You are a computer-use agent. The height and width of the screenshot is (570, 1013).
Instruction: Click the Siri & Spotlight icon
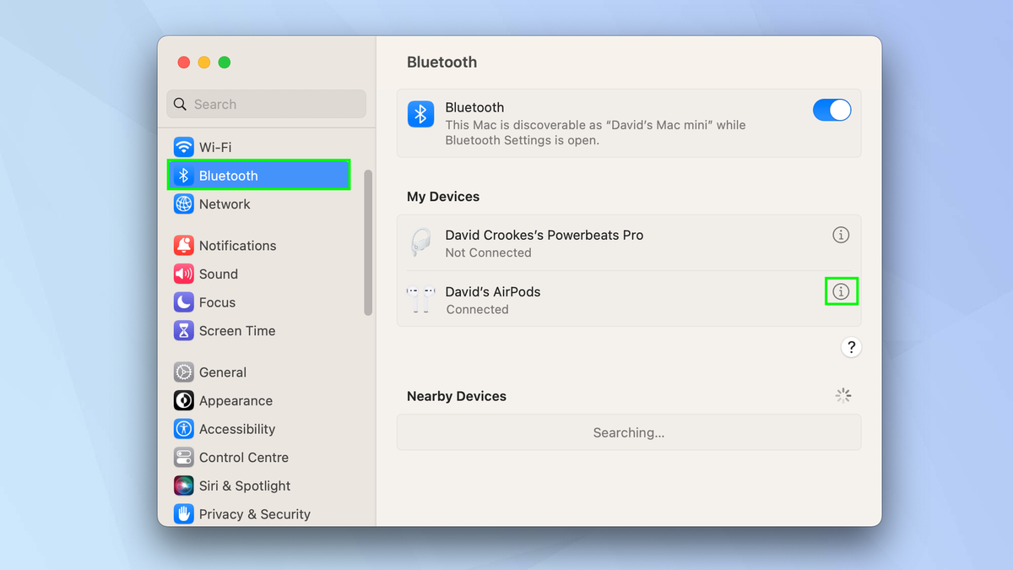click(184, 486)
